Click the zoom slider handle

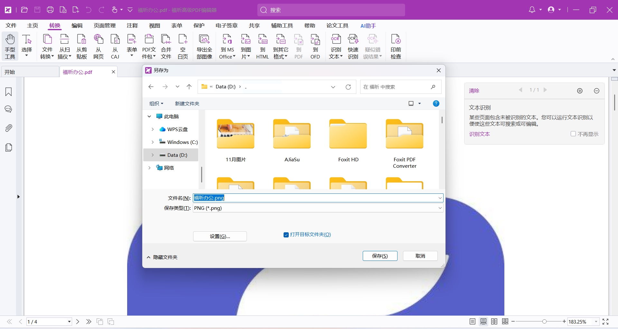pos(544,322)
